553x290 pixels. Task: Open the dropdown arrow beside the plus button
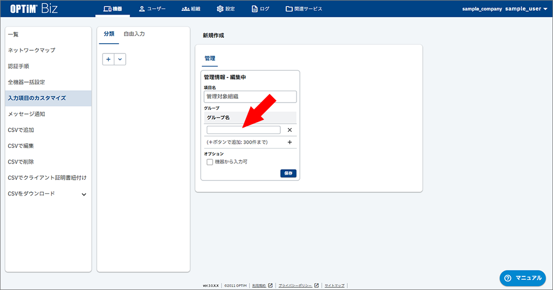120,59
